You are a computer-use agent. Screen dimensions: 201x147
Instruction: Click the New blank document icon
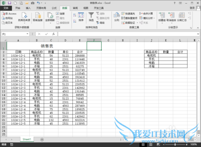coord(15,3)
